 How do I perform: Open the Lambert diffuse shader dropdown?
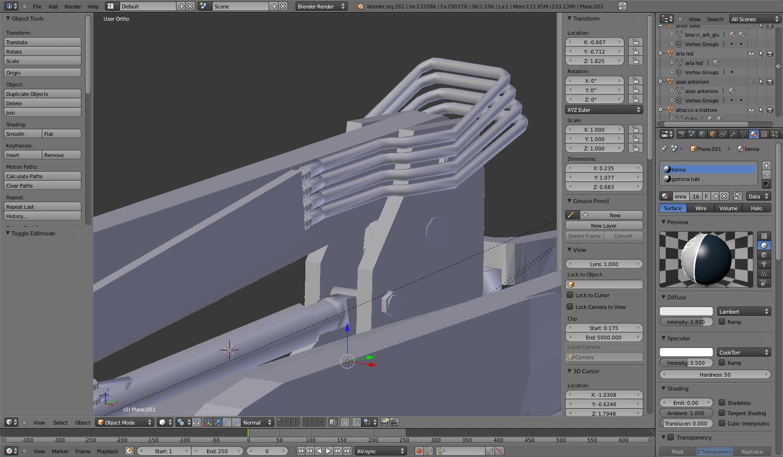[x=743, y=311]
